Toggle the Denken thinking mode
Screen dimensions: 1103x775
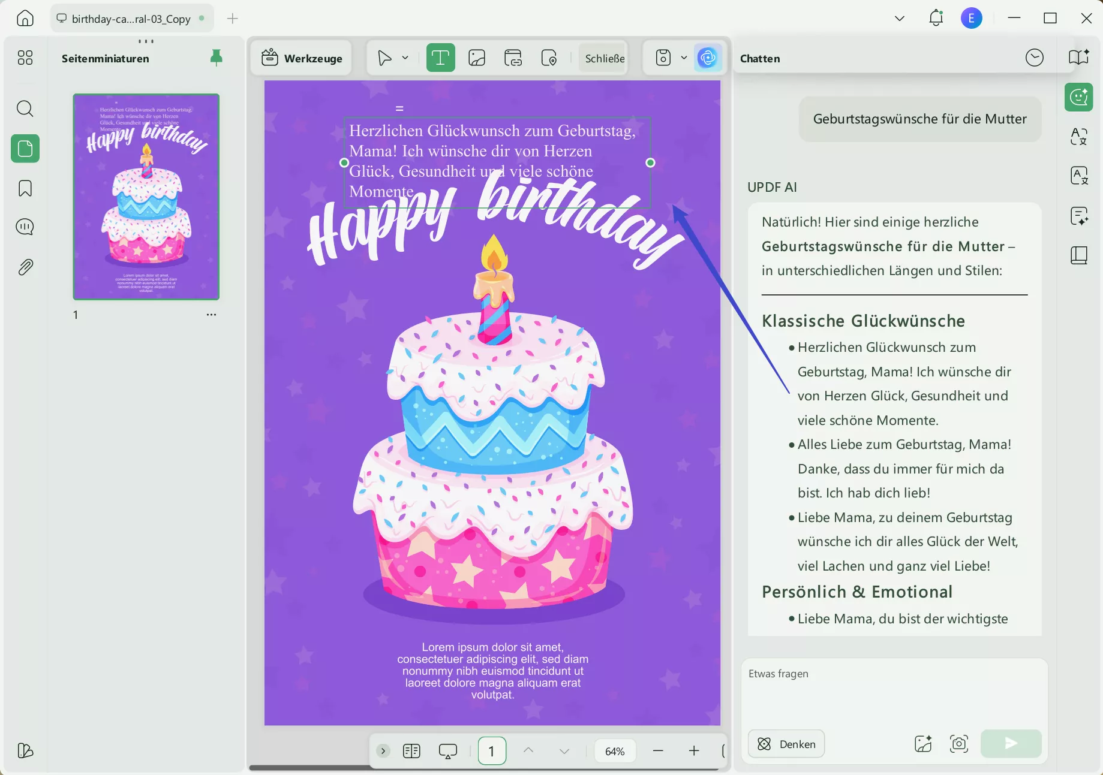(x=786, y=744)
